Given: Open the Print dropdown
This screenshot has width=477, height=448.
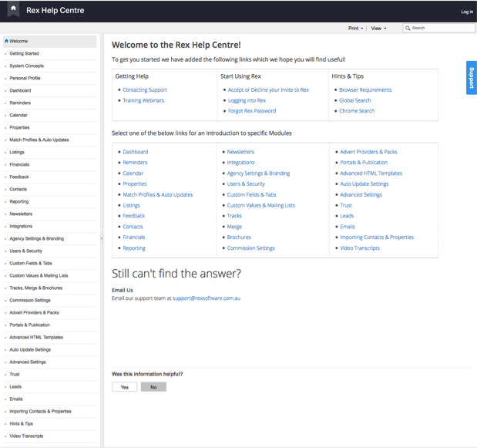Looking at the screenshot, I should 355,29.
